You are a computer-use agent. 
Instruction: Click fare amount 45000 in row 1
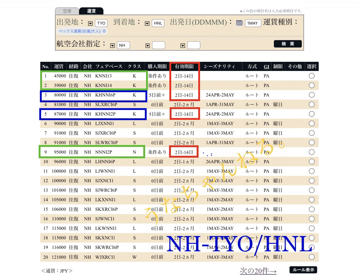point(60,76)
